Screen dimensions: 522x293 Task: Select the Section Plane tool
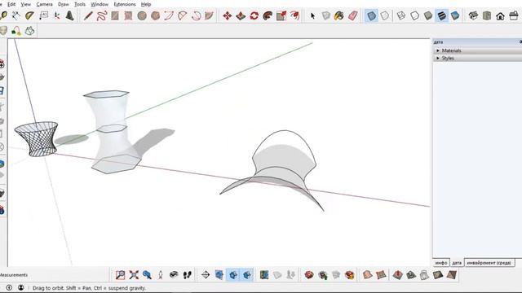click(x=206, y=275)
